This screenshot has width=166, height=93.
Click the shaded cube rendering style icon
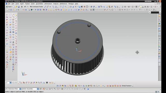79,7
